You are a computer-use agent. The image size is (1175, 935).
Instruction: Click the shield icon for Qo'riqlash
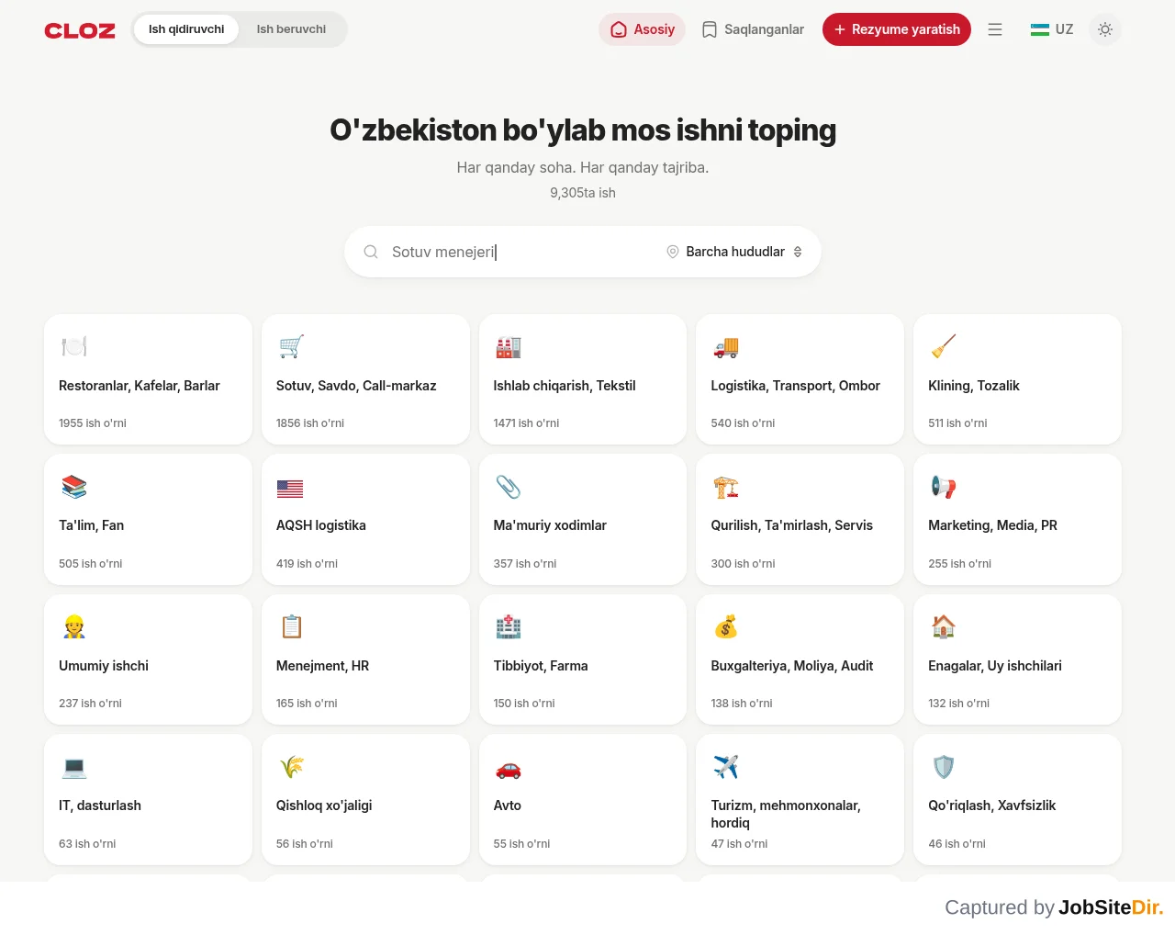coord(944,767)
